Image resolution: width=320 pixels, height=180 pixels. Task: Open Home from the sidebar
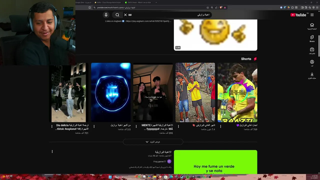click(312, 26)
